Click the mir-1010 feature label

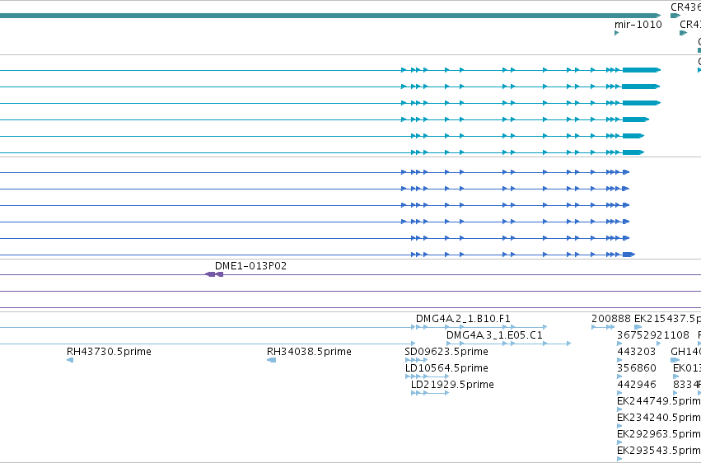(638, 25)
